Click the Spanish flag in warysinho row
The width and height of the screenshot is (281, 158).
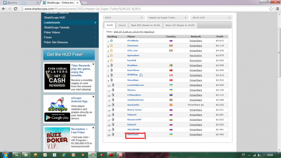point(171,105)
